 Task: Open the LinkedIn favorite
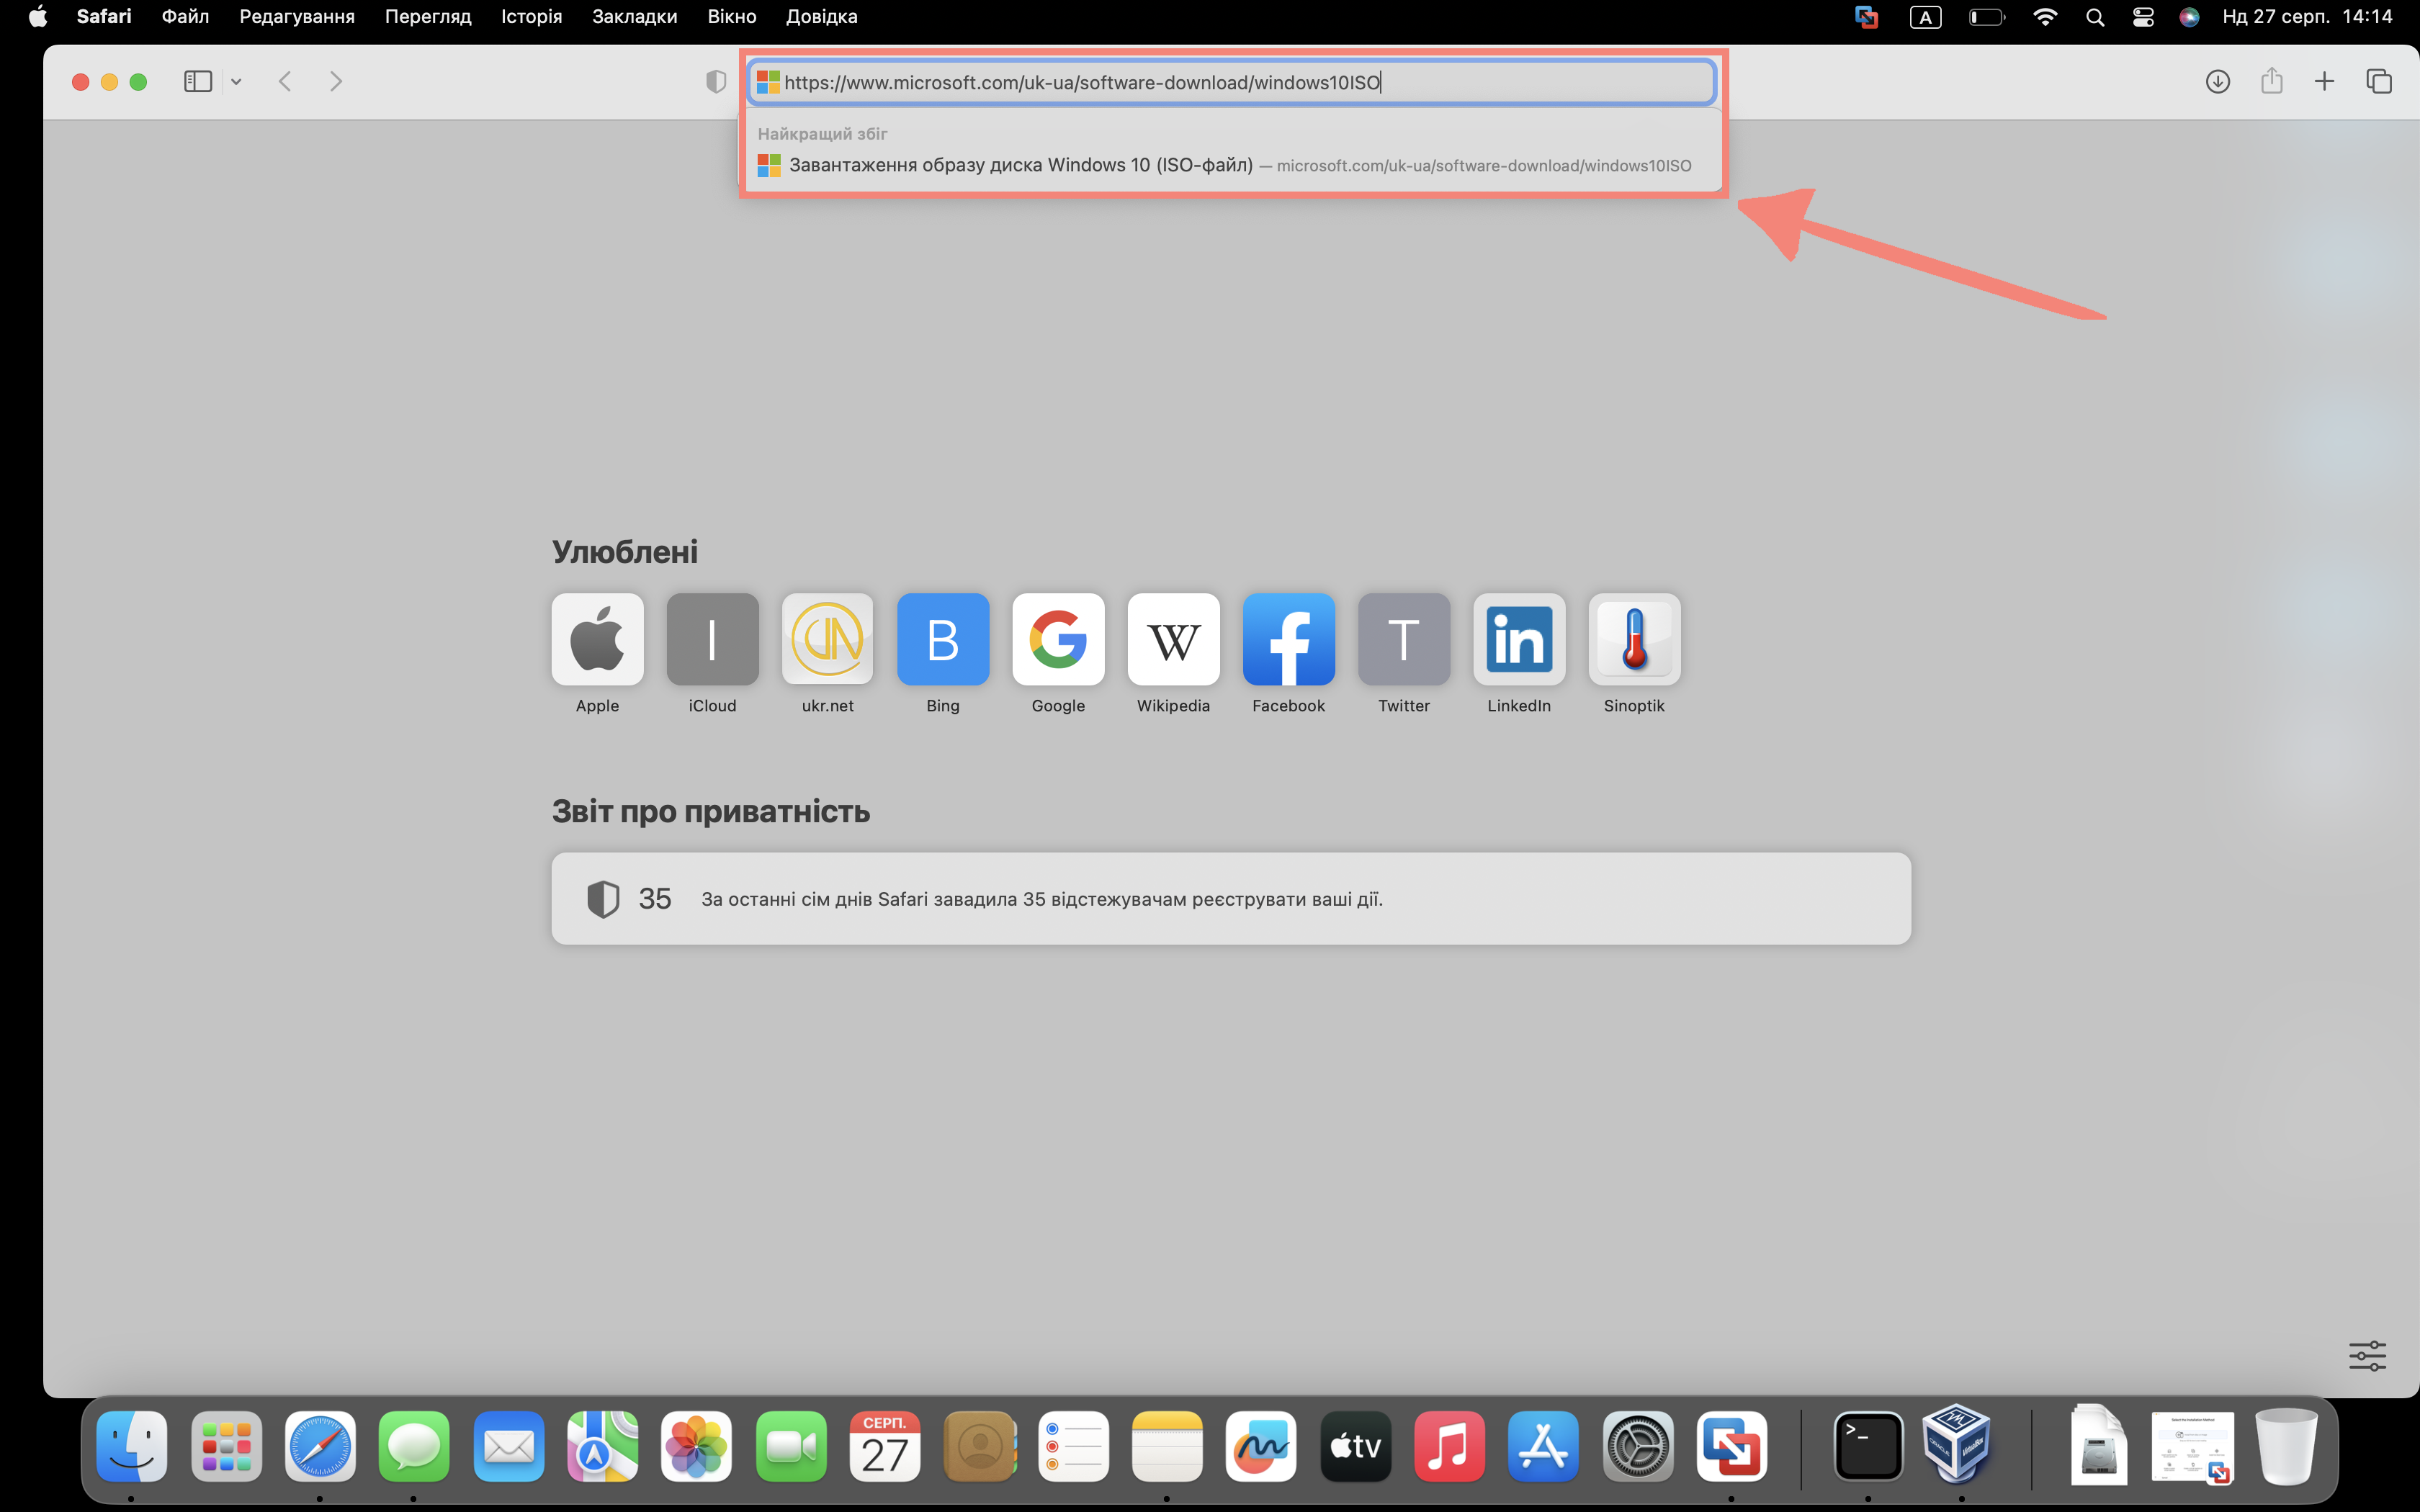(1519, 639)
